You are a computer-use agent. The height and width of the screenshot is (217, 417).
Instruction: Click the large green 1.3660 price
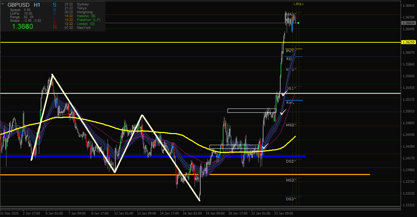(x=22, y=26)
